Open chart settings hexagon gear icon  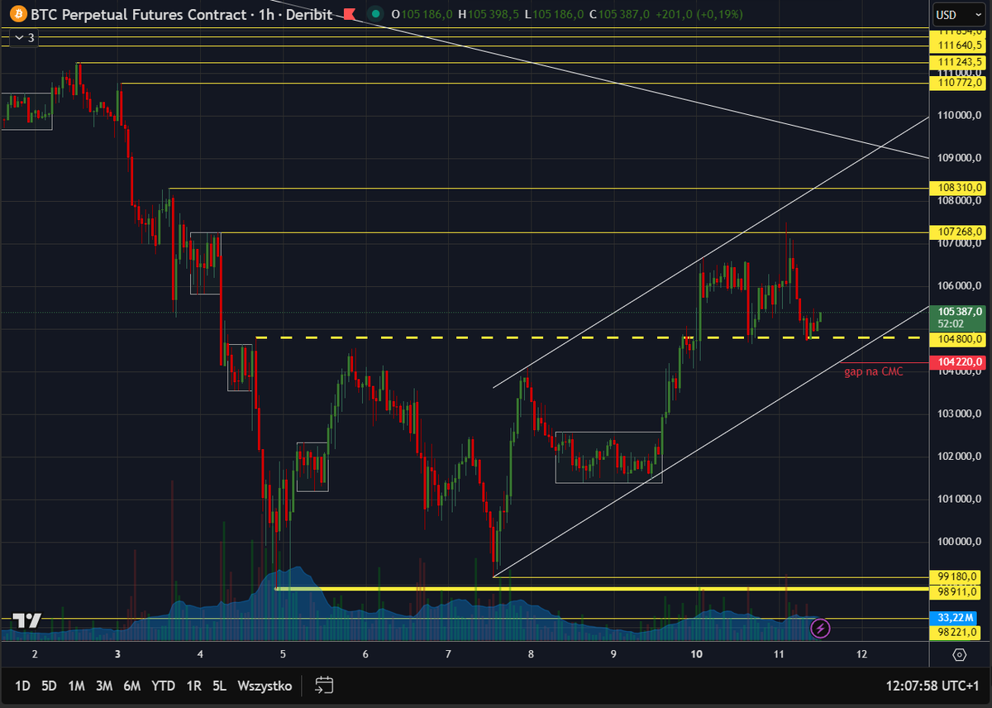[959, 654]
